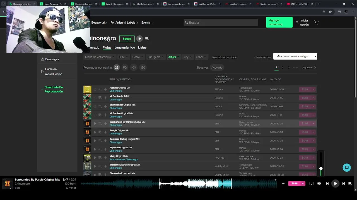Toggle the Reservar Activado switch

pos(217,67)
